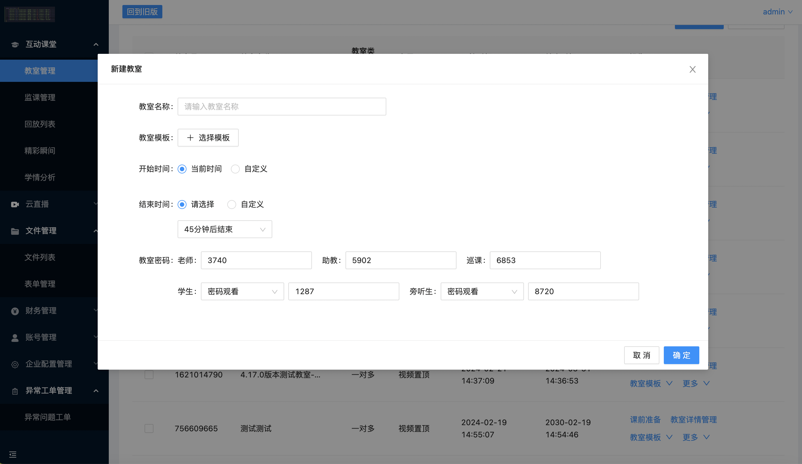Click the 确定 confirm button
The height and width of the screenshot is (464, 802).
(681, 355)
